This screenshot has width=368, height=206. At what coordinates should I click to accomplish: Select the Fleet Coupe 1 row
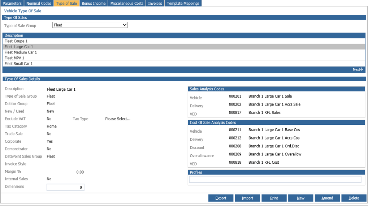coord(184,41)
